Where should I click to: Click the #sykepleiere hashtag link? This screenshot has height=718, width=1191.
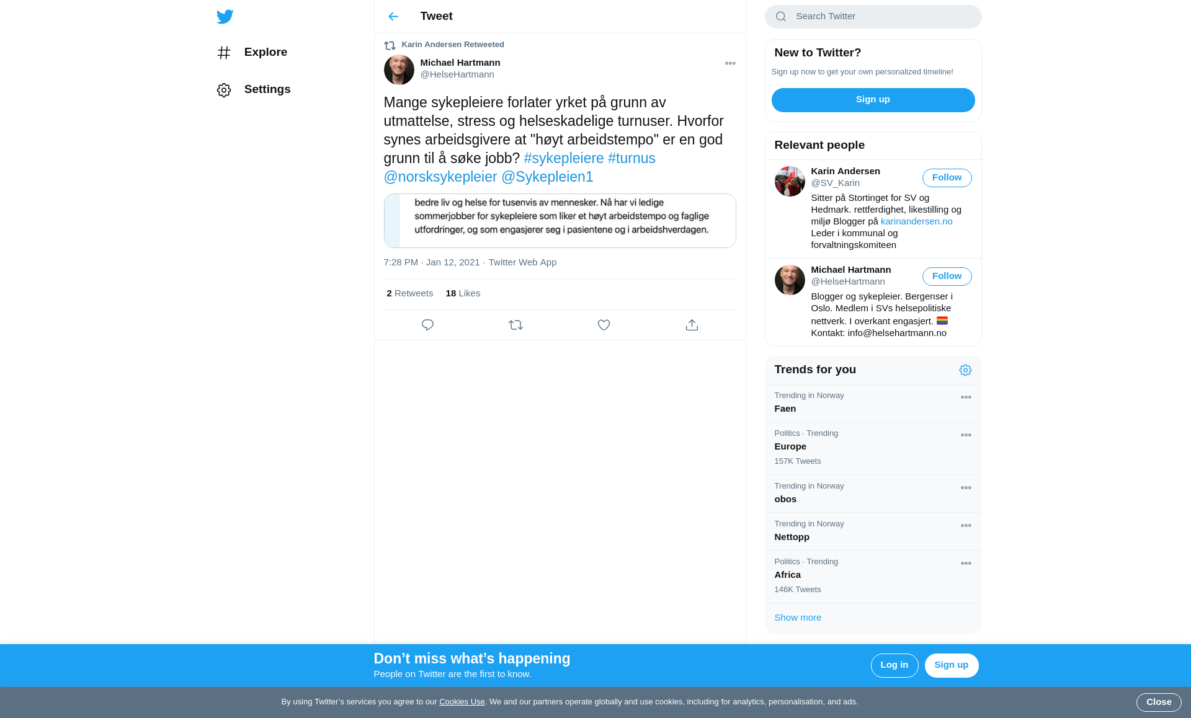tap(563, 158)
